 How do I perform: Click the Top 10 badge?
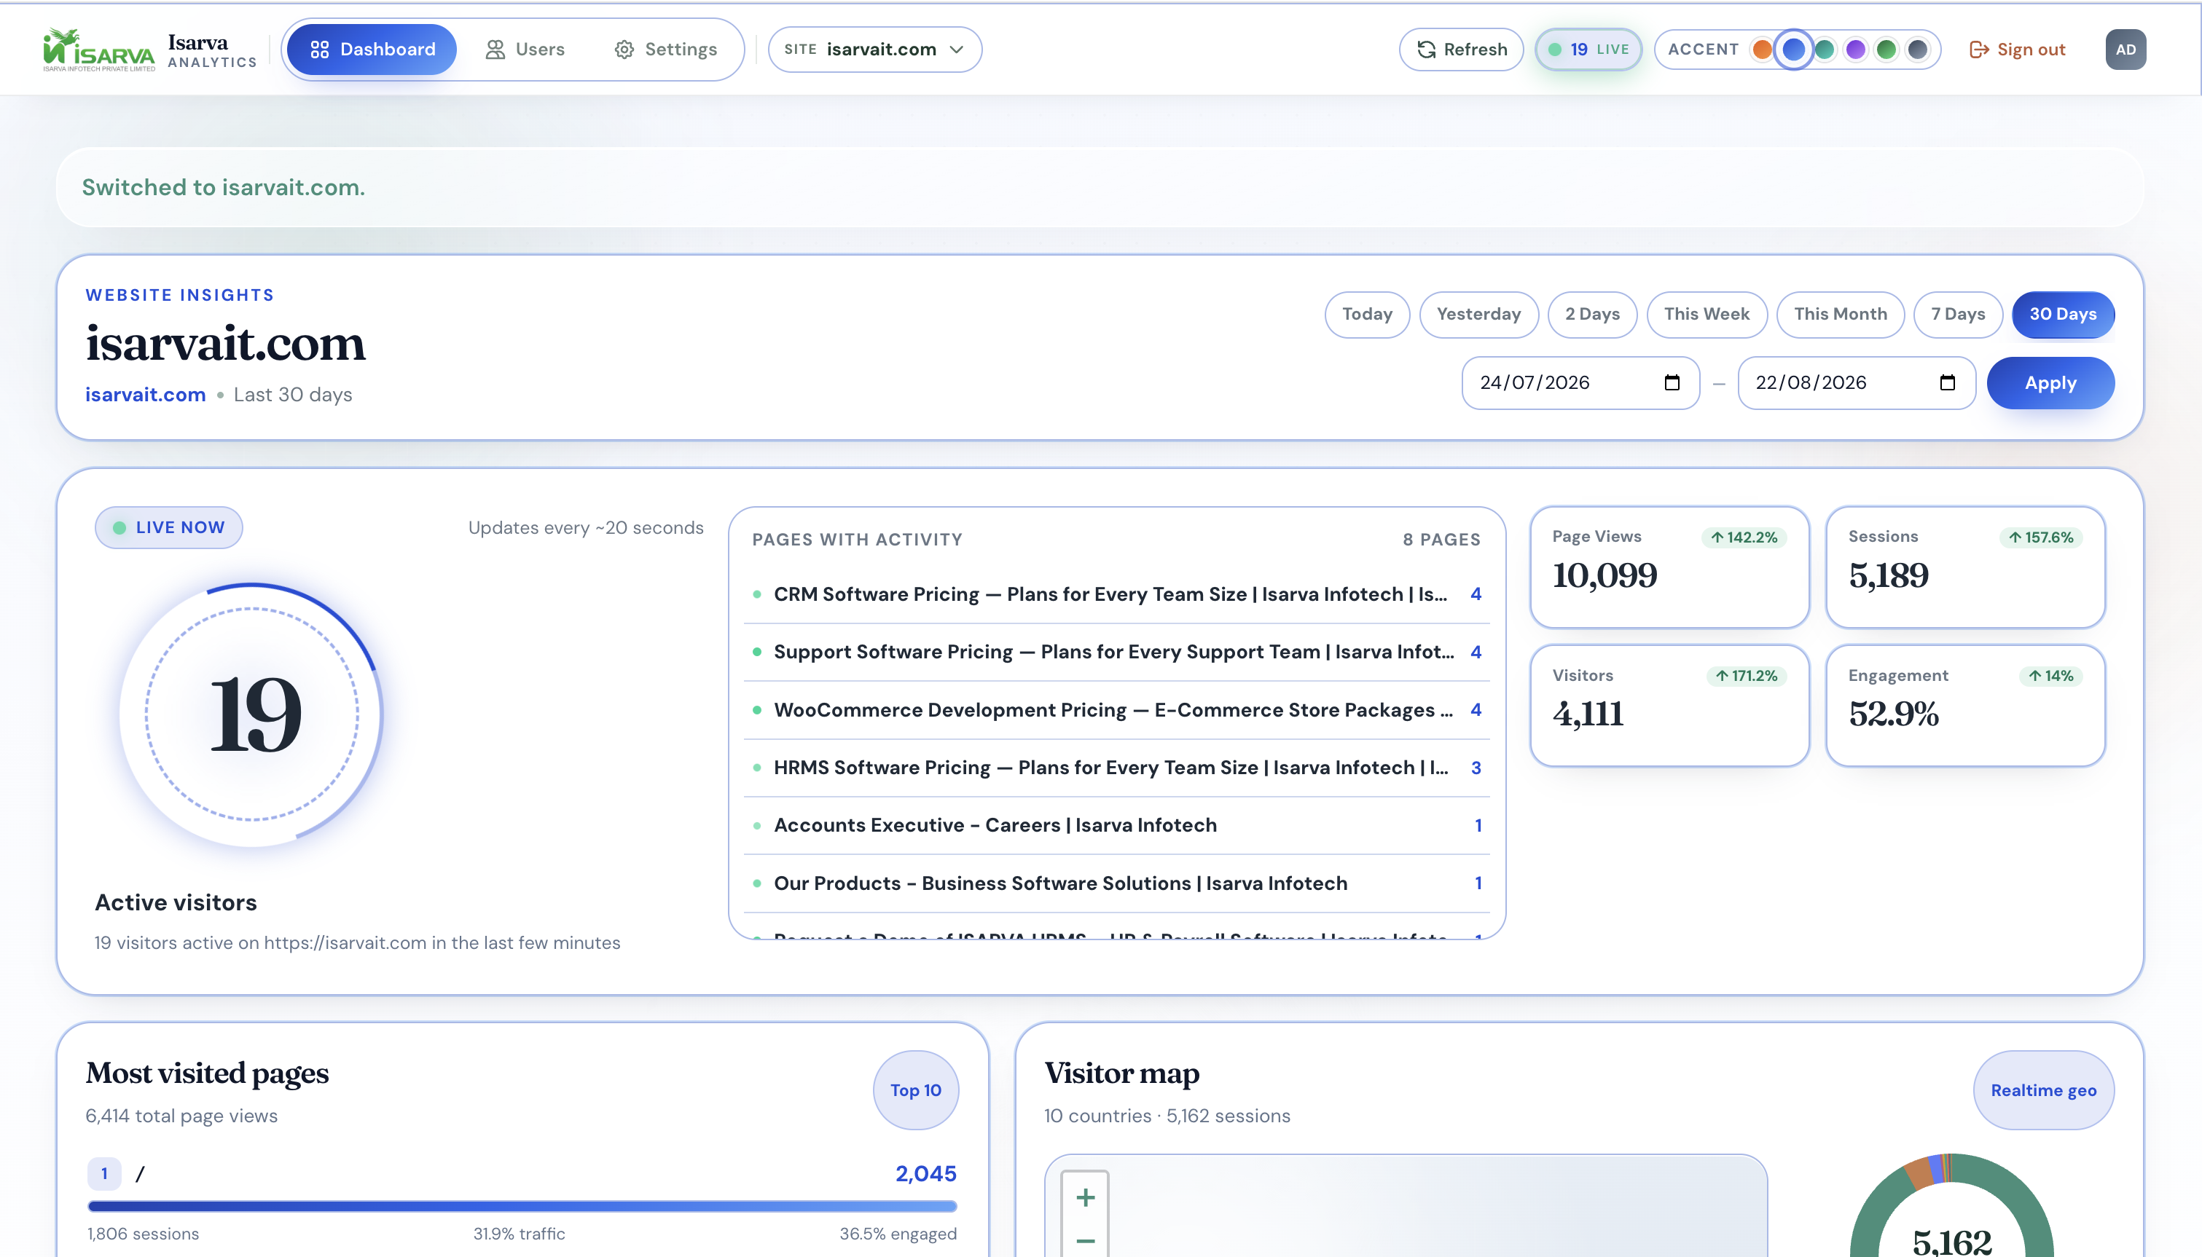coord(915,1090)
